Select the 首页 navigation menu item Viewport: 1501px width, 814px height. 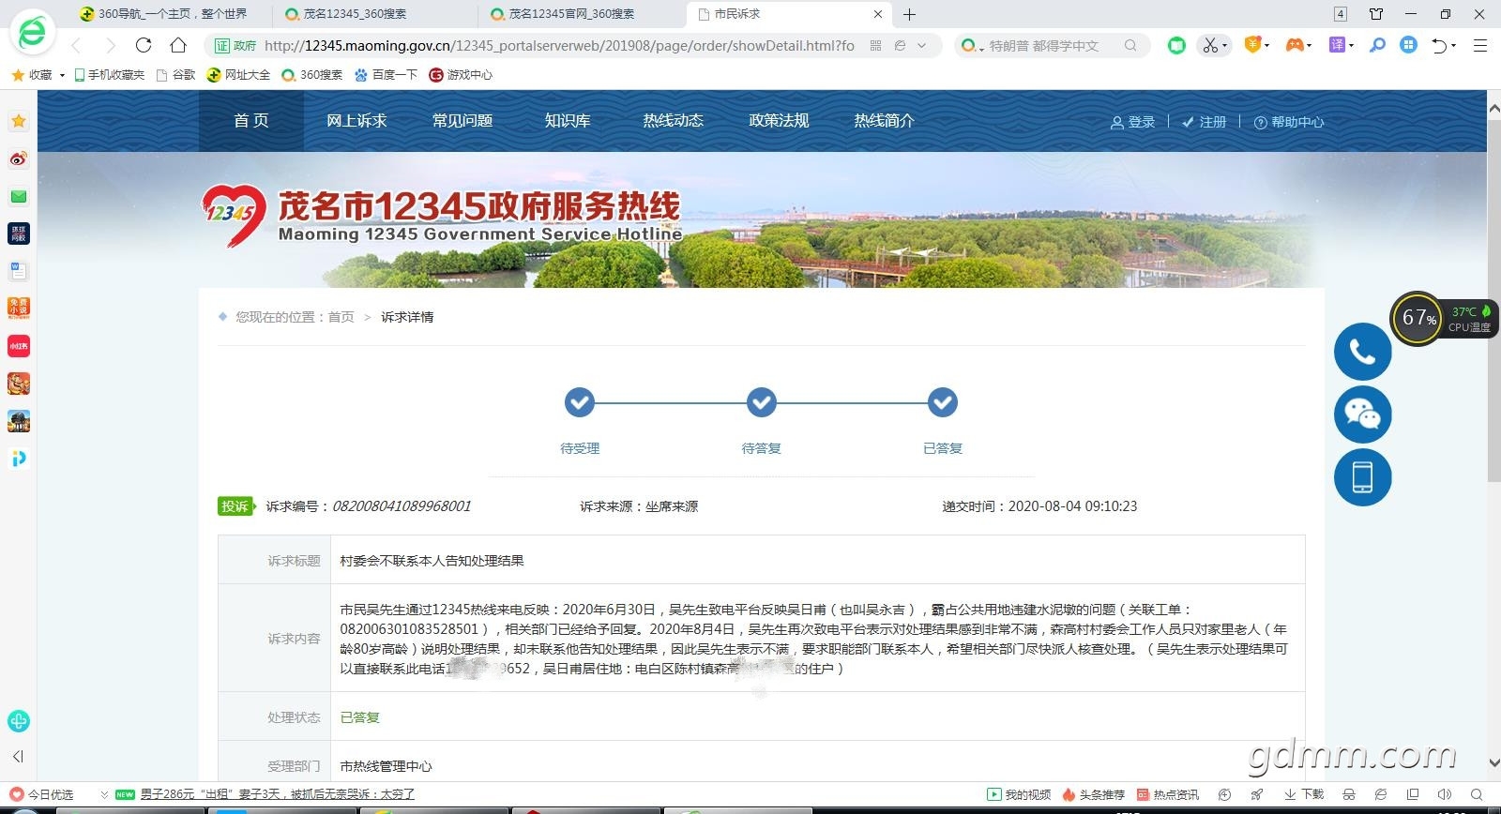coord(251,120)
